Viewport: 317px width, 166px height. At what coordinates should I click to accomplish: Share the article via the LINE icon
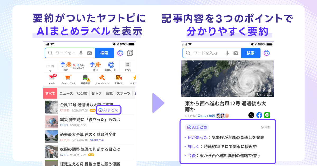(x=267, y=115)
